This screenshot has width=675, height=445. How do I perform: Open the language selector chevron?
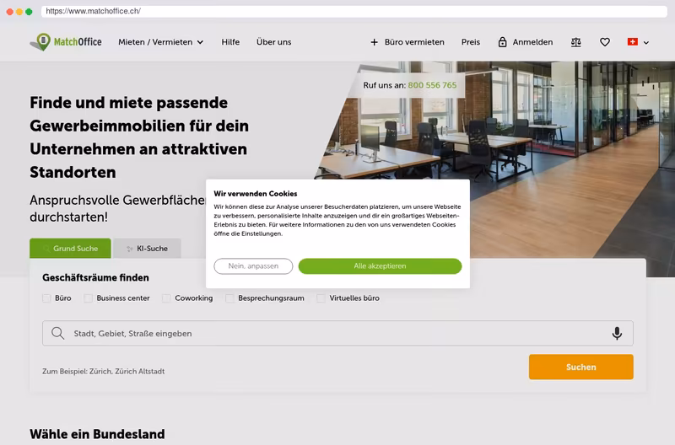pos(645,43)
